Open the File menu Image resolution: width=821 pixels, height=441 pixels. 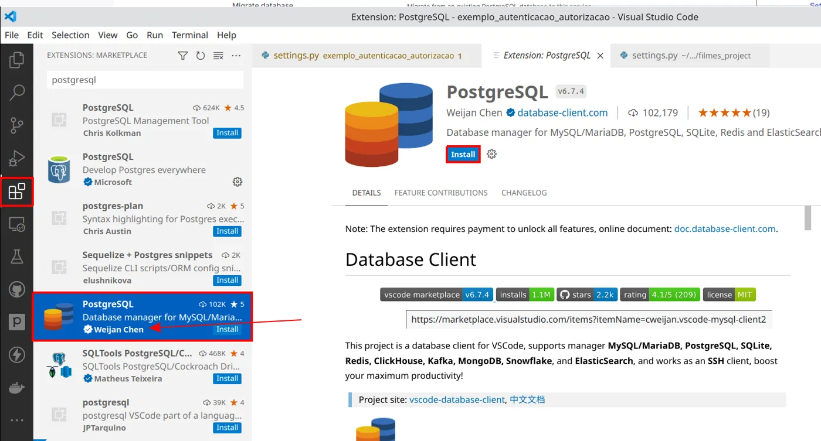click(12, 35)
